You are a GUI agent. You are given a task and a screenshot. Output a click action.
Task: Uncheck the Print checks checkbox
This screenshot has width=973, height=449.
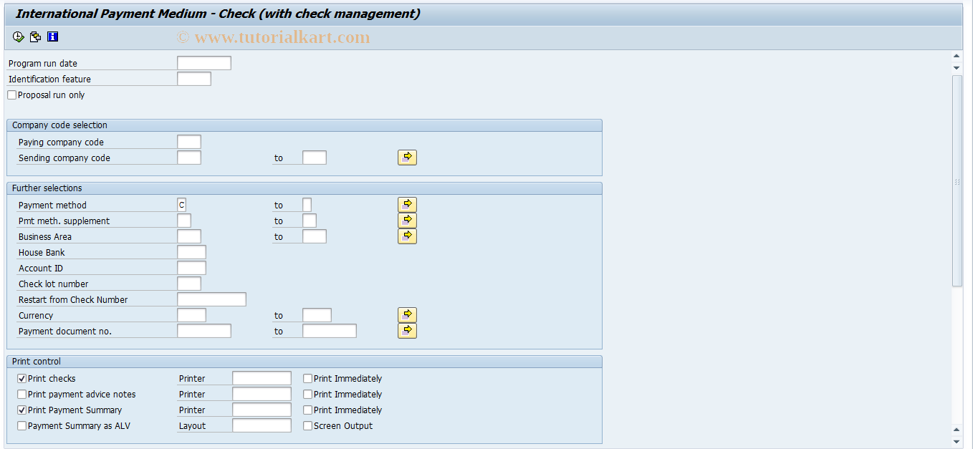coord(22,378)
